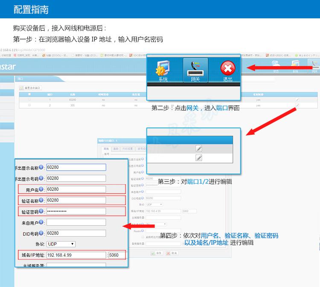Image resolution: width=320 pixels, height=287 pixels.
Task: Click the info icon next to 用户名
Action: click(41, 189)
